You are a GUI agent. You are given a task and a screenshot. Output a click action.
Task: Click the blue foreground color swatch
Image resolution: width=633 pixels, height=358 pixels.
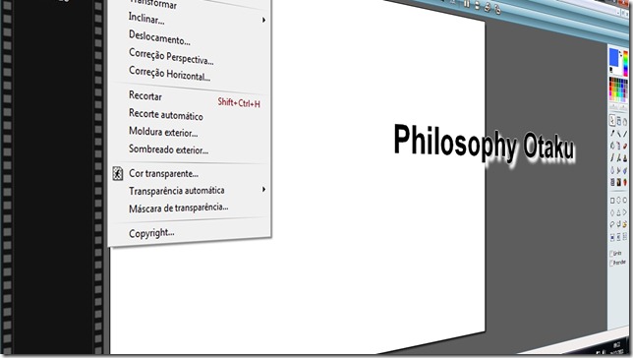[614, 57]
